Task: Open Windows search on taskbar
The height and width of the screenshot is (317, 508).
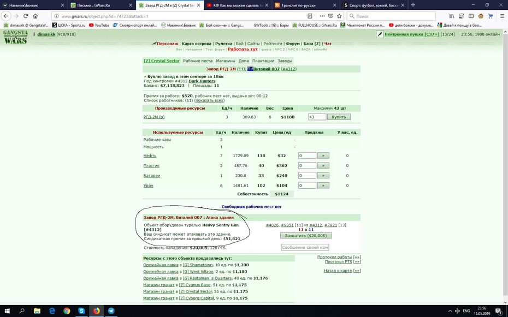Action: pyautogui.click(x=22, y=311)
